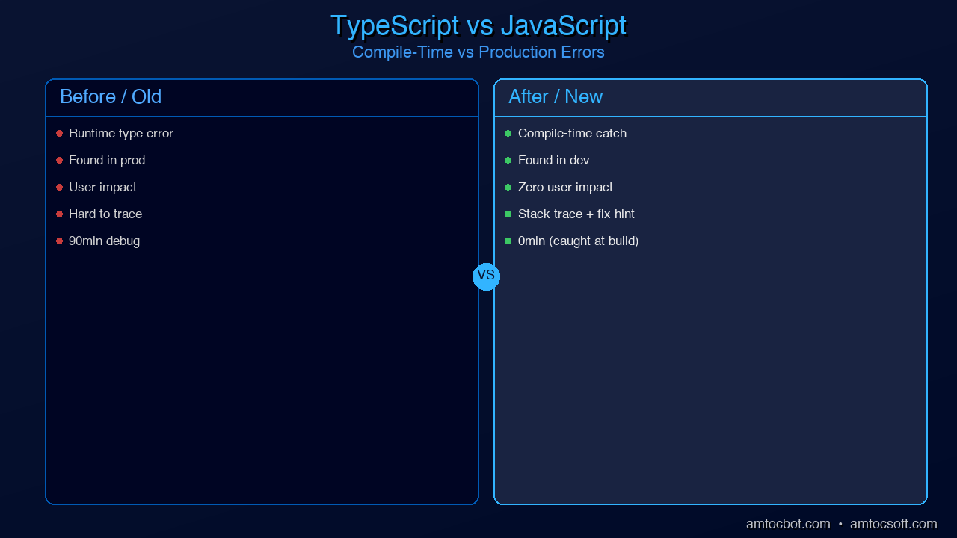Select the "Compile-time catch" bullet

[x=565, y=134]
